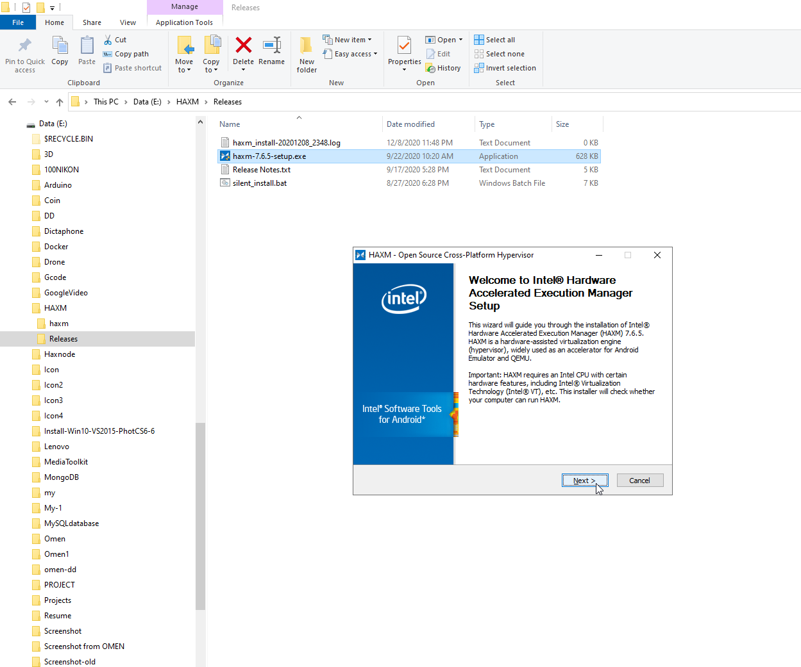Click the chevron after This PC in path

126,102
